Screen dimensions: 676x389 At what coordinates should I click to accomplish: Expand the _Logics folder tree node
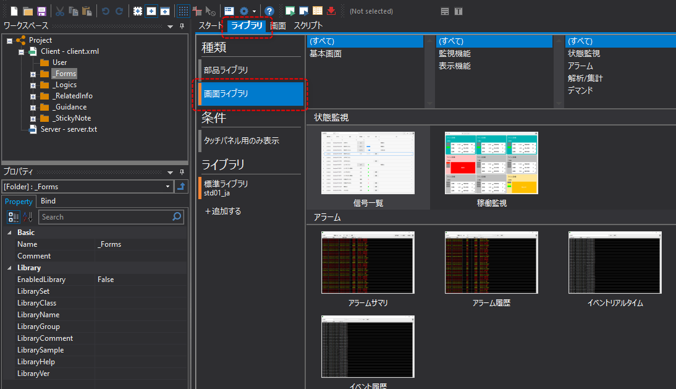coord(33,85)
